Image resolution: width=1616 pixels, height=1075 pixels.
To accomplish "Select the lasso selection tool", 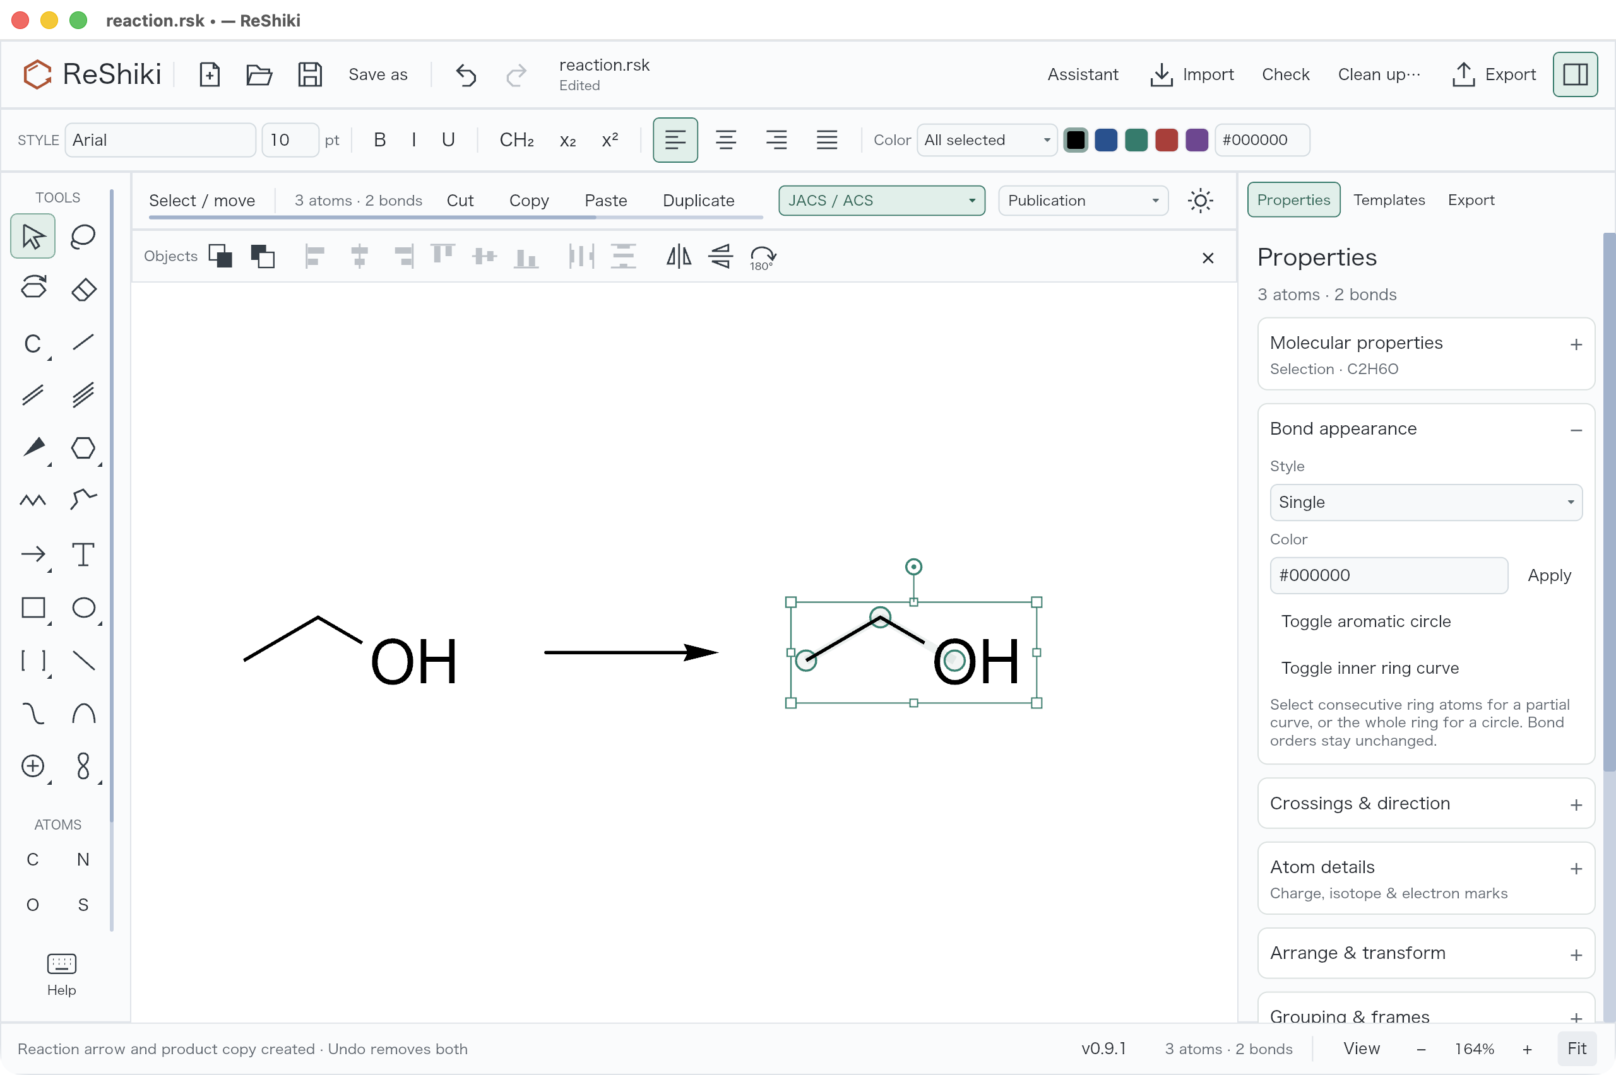I will point(83,237).
